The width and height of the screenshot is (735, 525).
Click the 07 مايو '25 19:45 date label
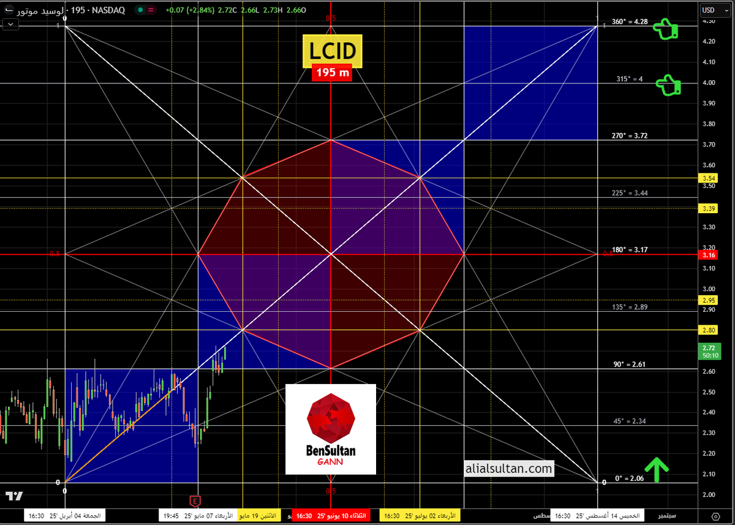click(198, 516)
